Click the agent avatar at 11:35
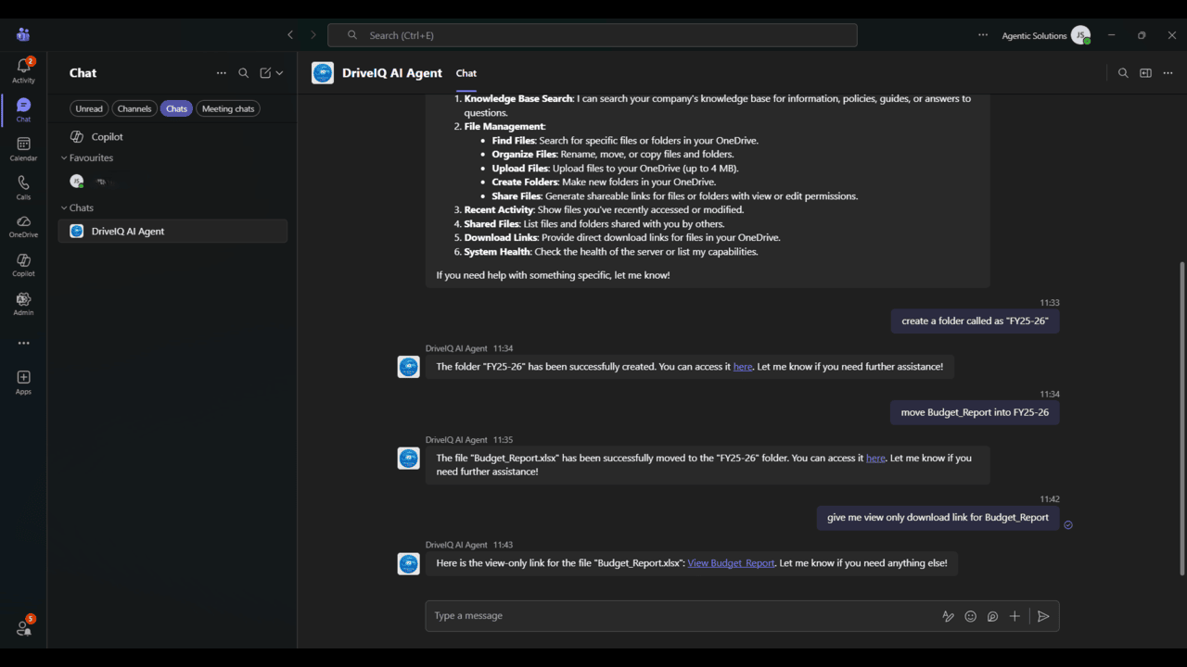The width and height of the screenshot is (1187, 667). (409, 458)
